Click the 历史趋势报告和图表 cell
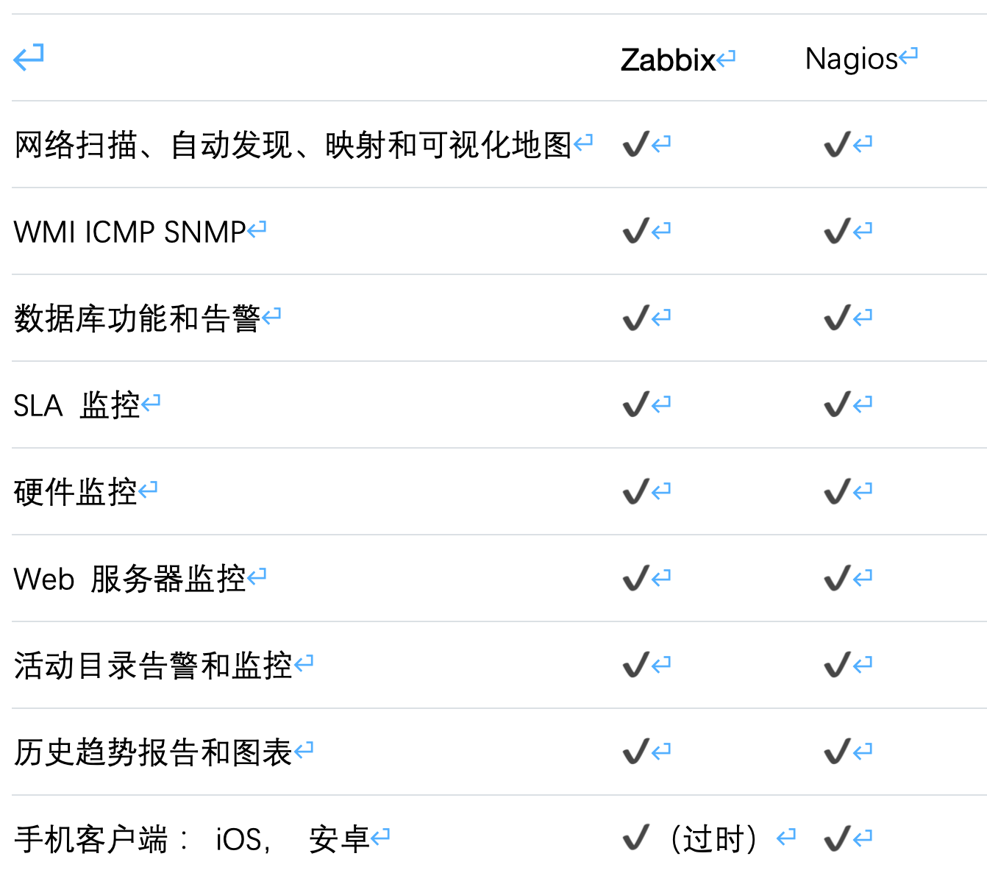Image resolution: width=987 pixels, height=884 pixels. tap(153, 753)
